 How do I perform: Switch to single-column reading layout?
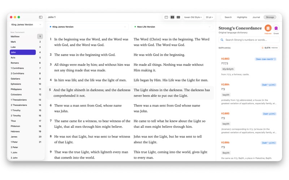[x=166, y=17]
